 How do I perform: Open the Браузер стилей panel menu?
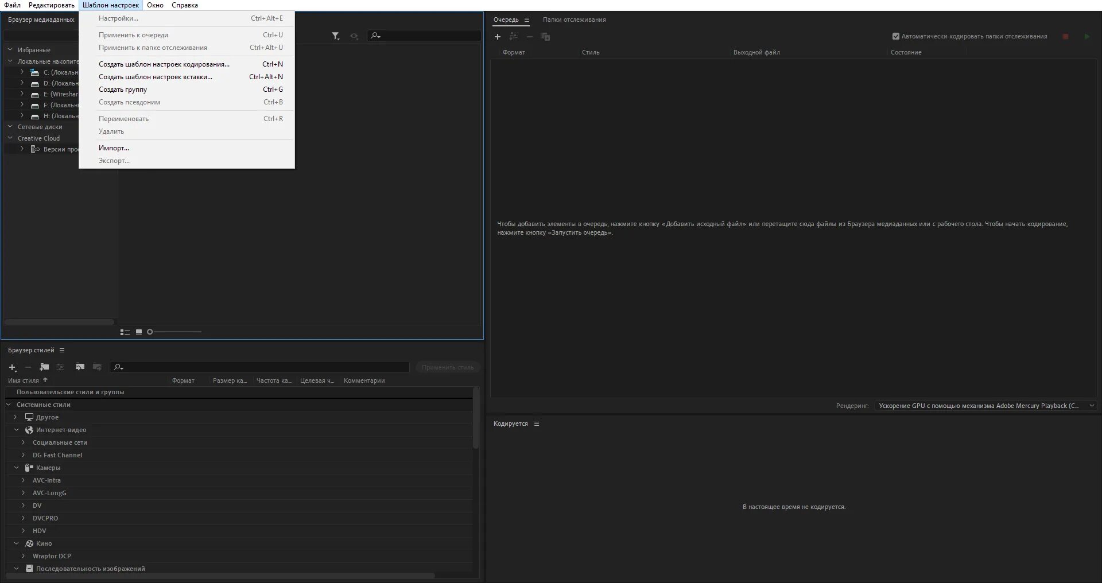pyautogui.click(x=62, y=351)
